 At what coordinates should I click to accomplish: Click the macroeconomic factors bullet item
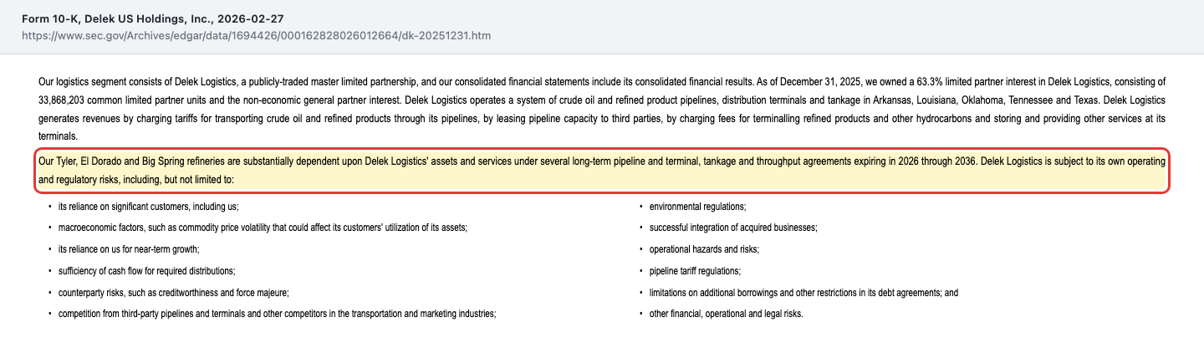(x=263, y=228)
